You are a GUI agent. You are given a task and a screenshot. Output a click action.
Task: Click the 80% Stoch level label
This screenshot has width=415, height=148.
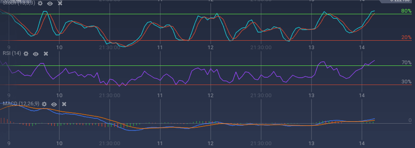(406, 11)
